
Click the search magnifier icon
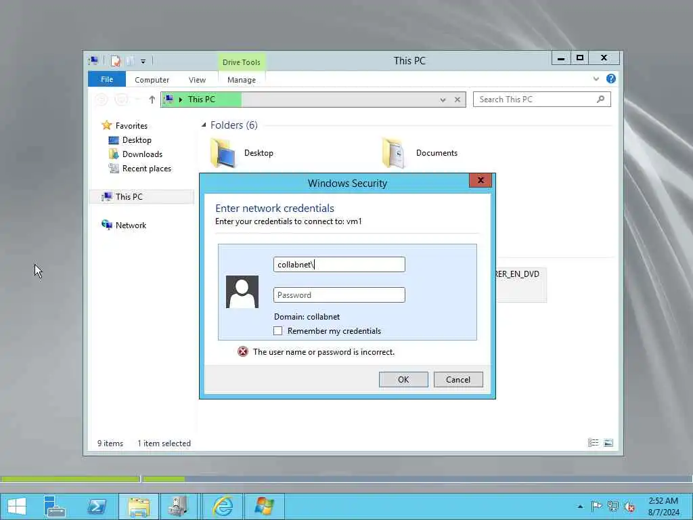tap(601, 100)
